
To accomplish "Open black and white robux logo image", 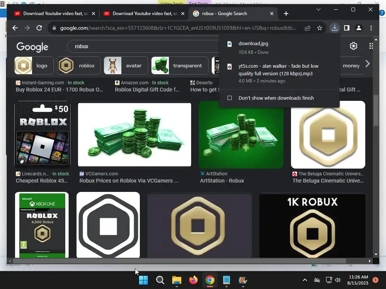I will click(108, 225).
